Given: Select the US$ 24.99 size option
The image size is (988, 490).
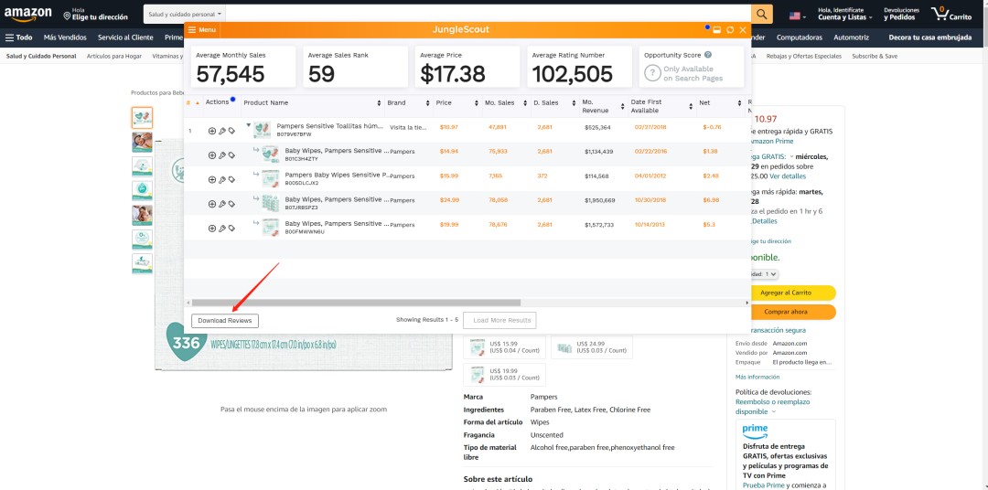Looking at the screenshot, I should (592, 347).
